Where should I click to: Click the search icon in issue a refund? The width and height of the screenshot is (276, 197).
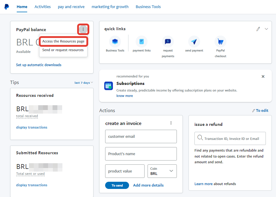200,138
